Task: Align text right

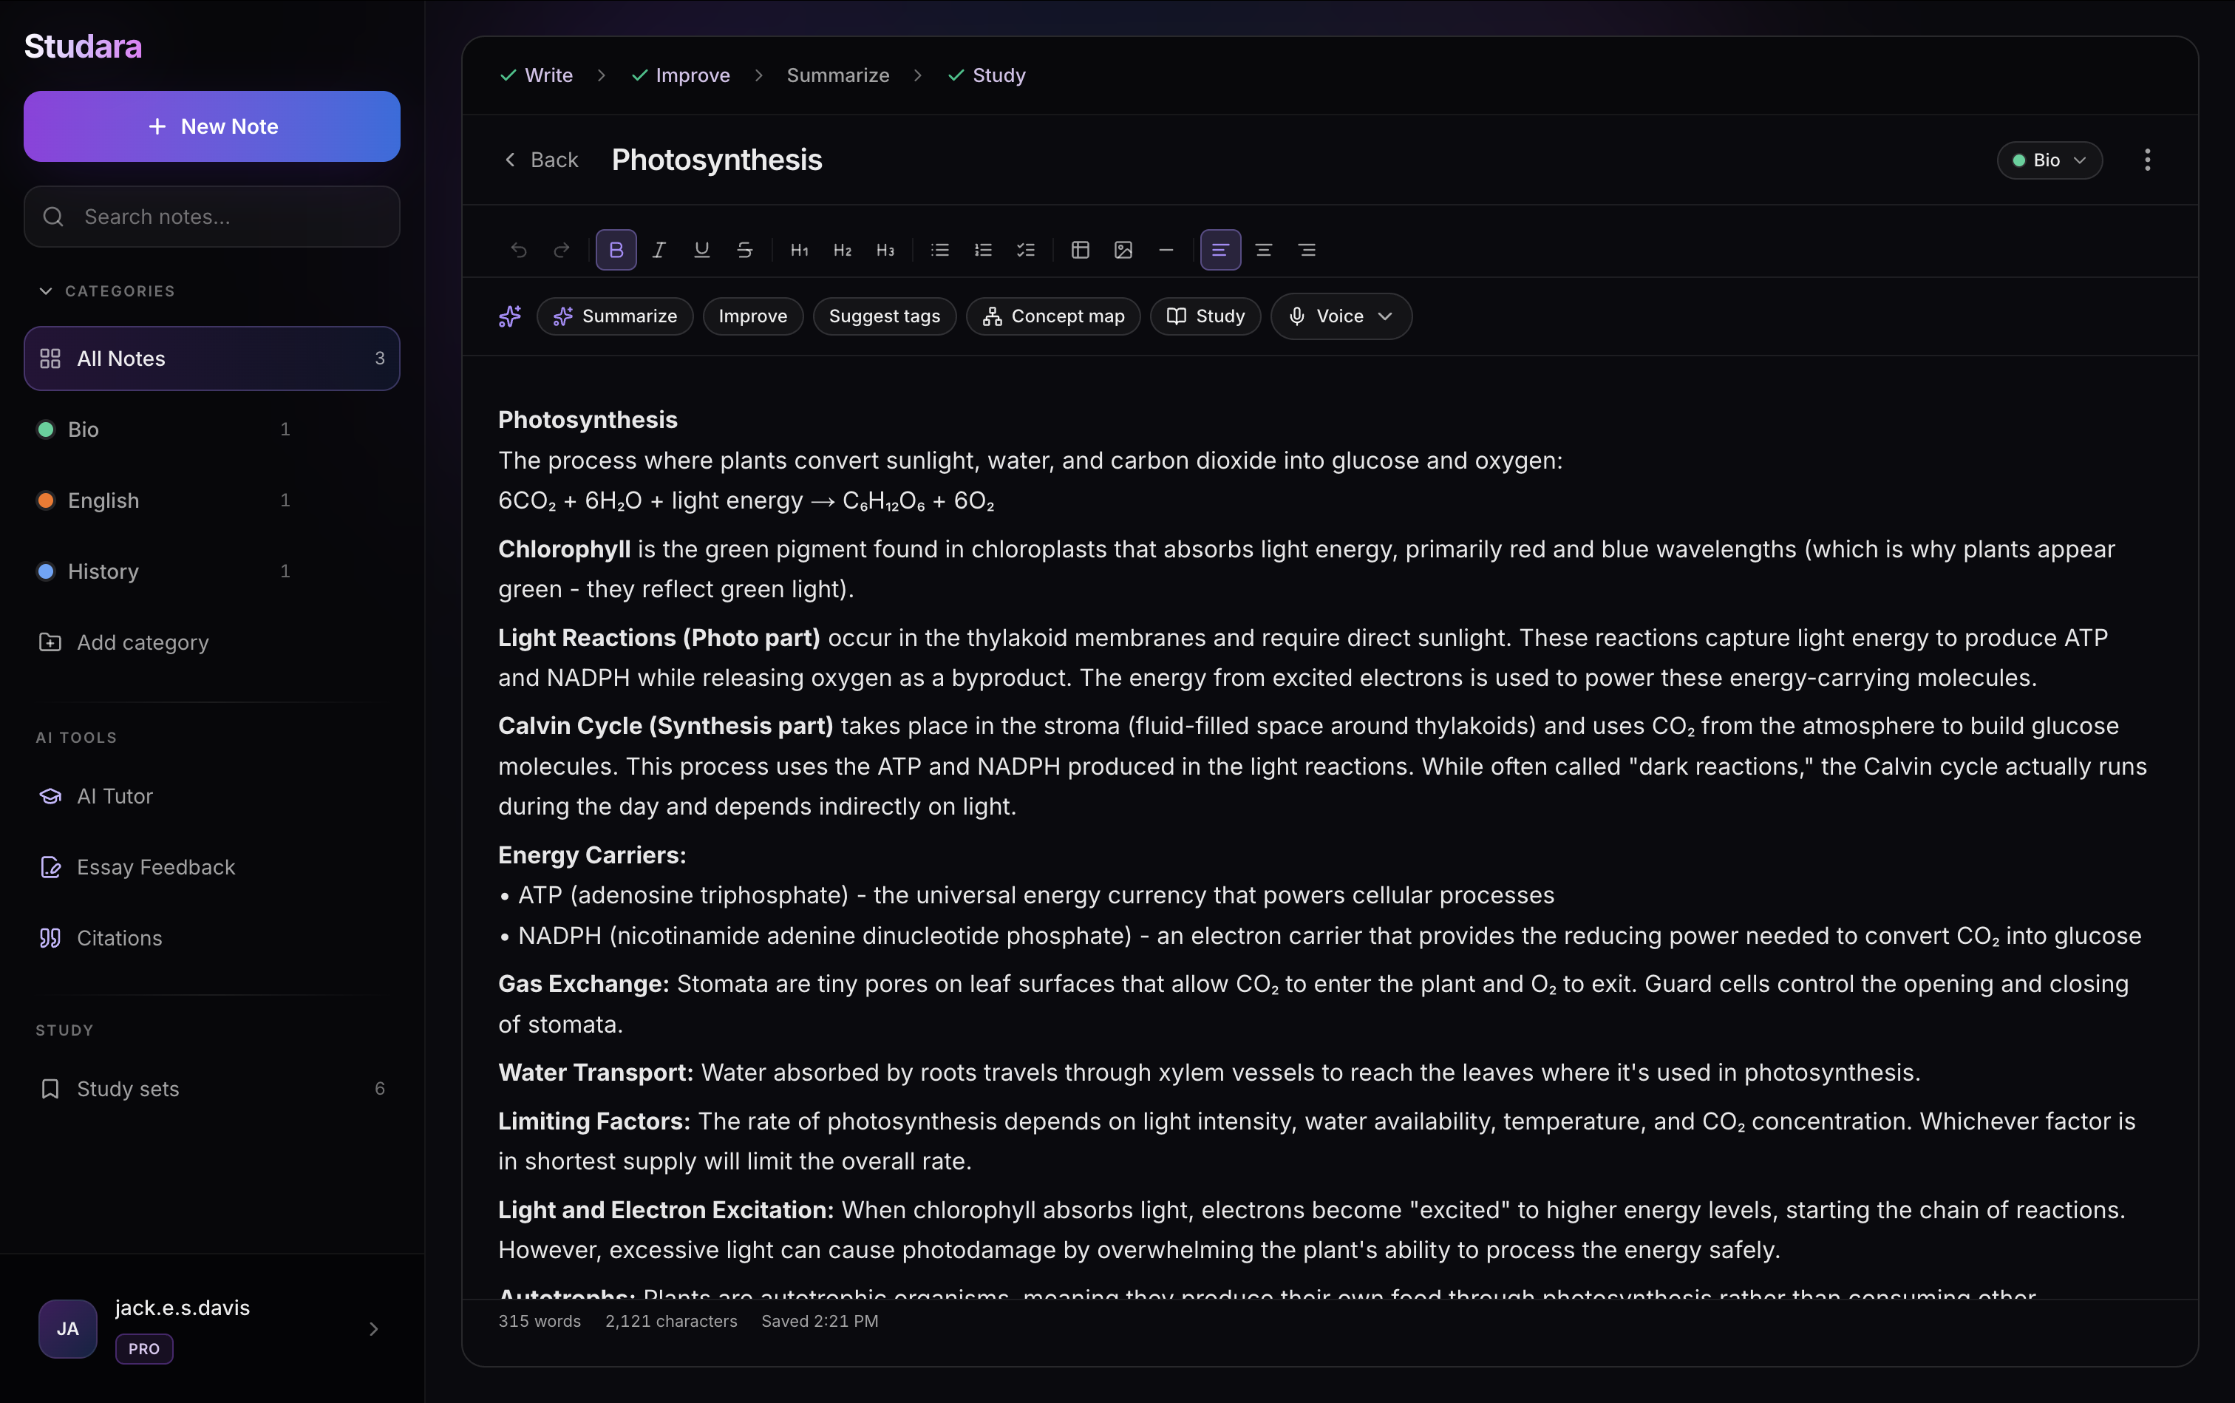Action: click(x=1306, y=250)
